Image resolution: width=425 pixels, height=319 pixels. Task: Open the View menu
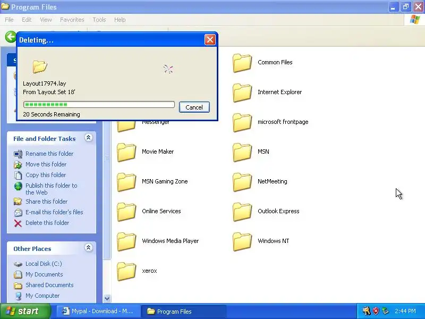[46, 20]
